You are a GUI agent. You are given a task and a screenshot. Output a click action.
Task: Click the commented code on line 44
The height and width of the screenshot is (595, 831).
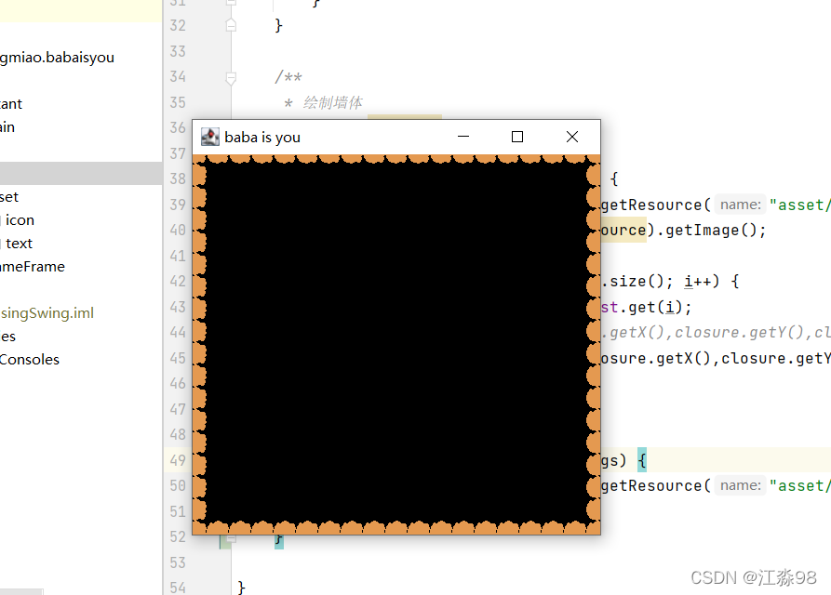pyautogui.click(x=716, y=333)
